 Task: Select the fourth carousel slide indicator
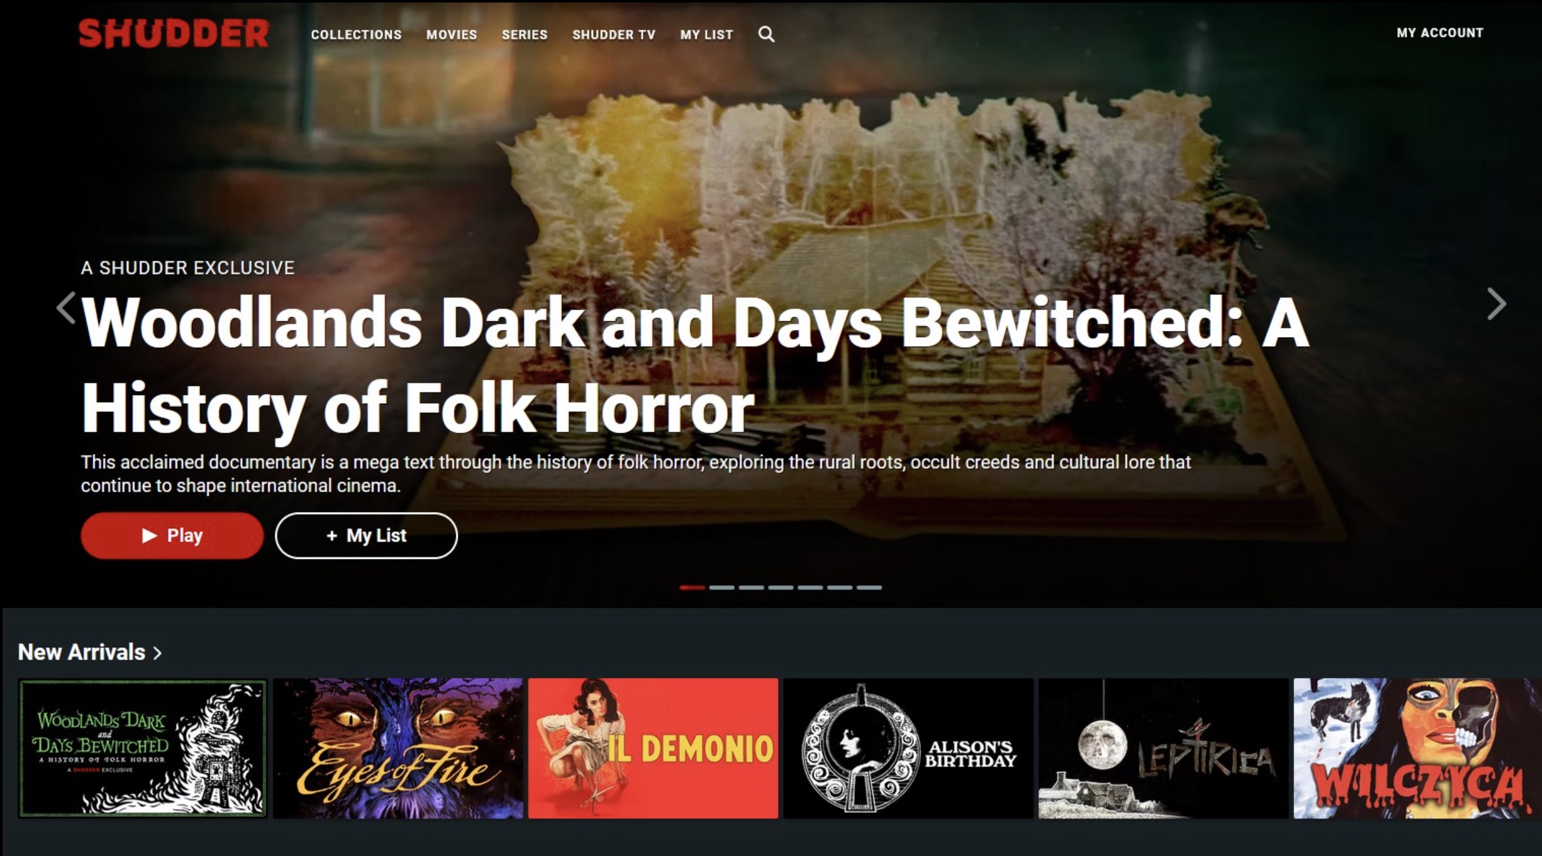[x=781, y=588]
